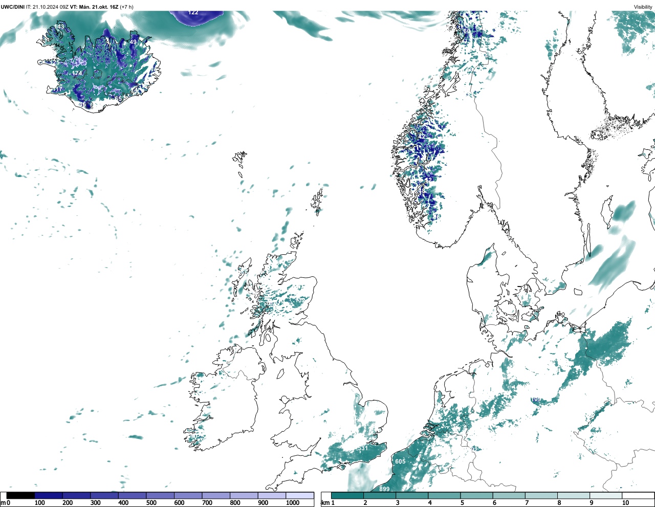
Task: Click the 400–500 m legend swatch
Action: coord(133,495)
